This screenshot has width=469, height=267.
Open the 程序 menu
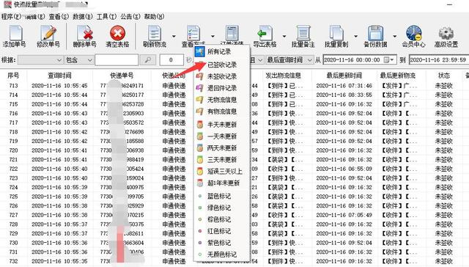pos(11,16)
